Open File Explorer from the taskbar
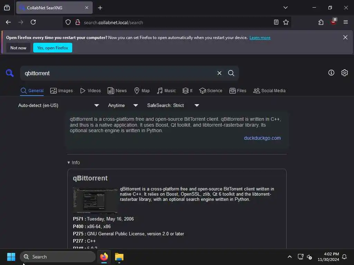The height and width of the screenshot is (265, 354). click(119, 257)
